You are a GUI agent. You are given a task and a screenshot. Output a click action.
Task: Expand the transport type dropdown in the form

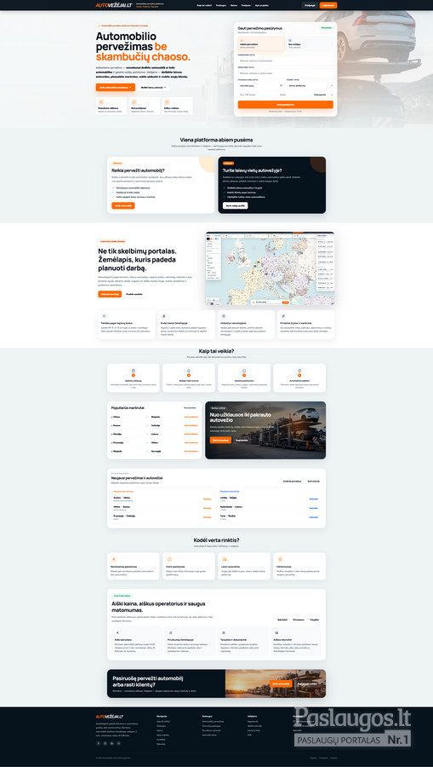[310, 85]
